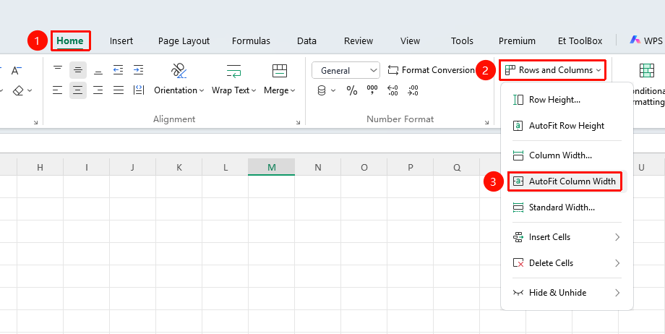665x334 pixels.
Task: Open the Wrap Text dropdown
Action: 234,90
